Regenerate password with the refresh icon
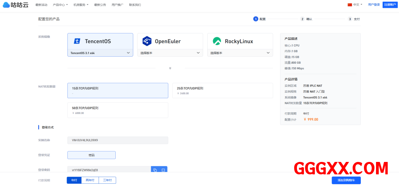This screenshot has height=186, width=399. point(163,170)
